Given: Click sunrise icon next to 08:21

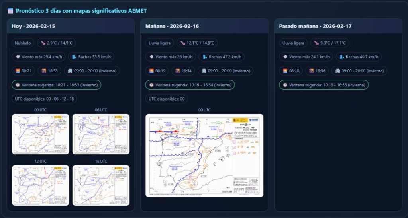Looking at the screenshot, I should pyautogui.click(x=18, y=71).
